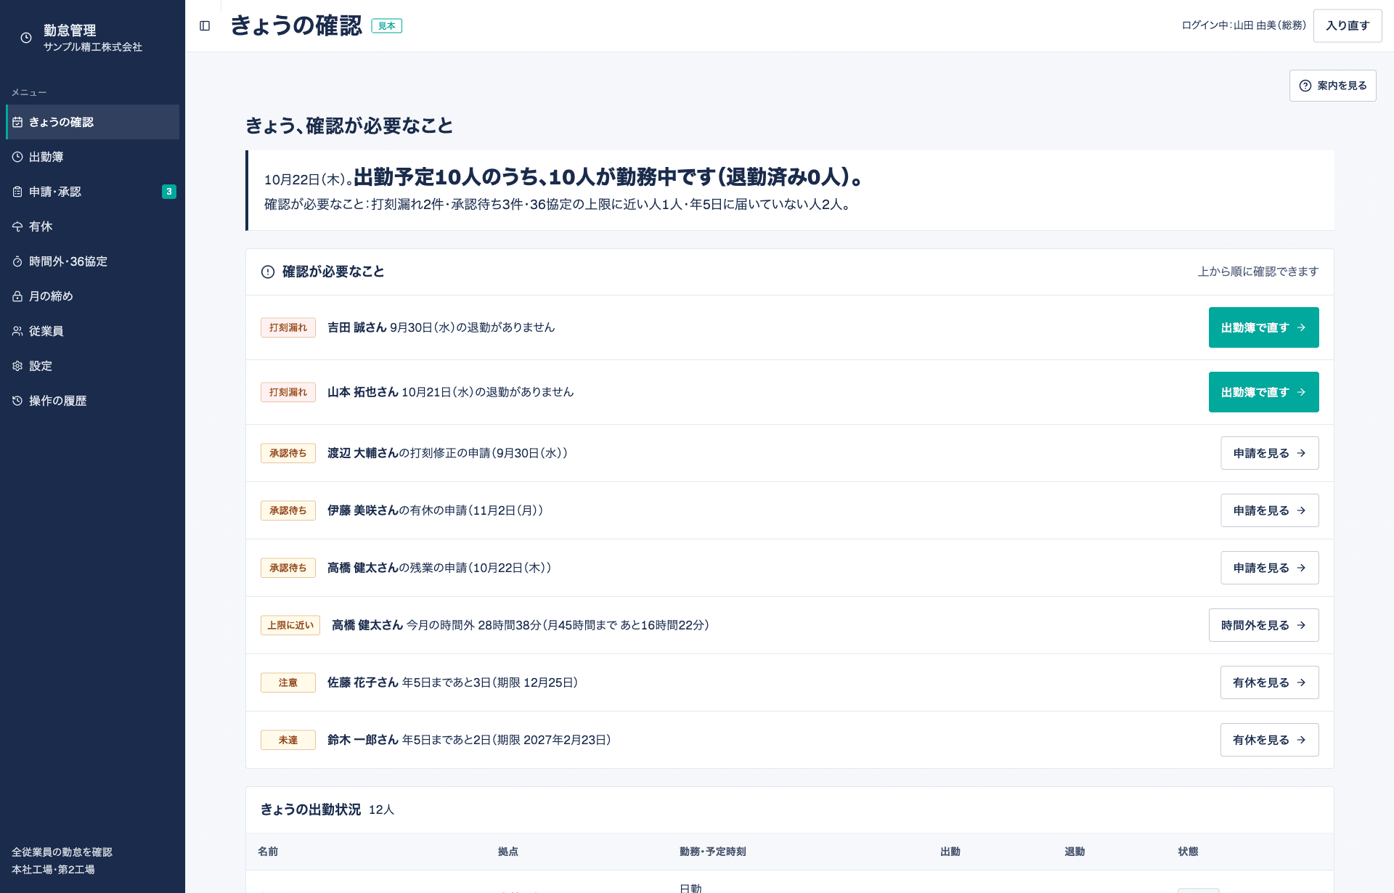Viewport: 1394px width, 893px height.
Task: Click the stopwatch icon for 時間外・36協定
Action: [17, 261]
